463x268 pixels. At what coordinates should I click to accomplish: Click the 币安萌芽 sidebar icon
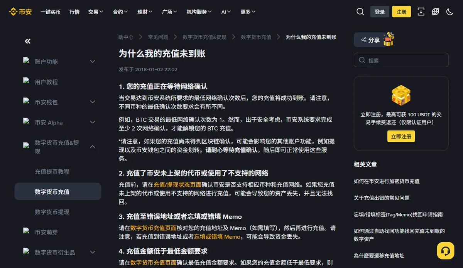pyautogui.click(x=27, y=231)
